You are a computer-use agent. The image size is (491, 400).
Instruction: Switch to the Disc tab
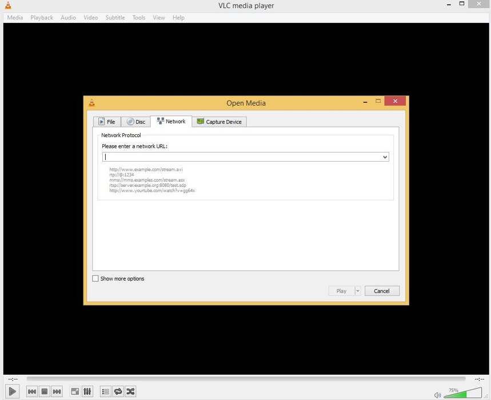tap(136, 122)
